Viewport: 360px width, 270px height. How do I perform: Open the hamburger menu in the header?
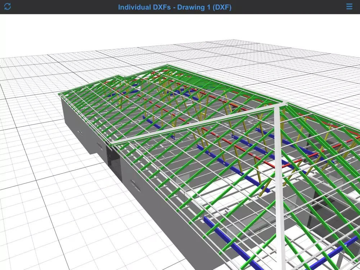pyautogui.click(x=349, y=6)
